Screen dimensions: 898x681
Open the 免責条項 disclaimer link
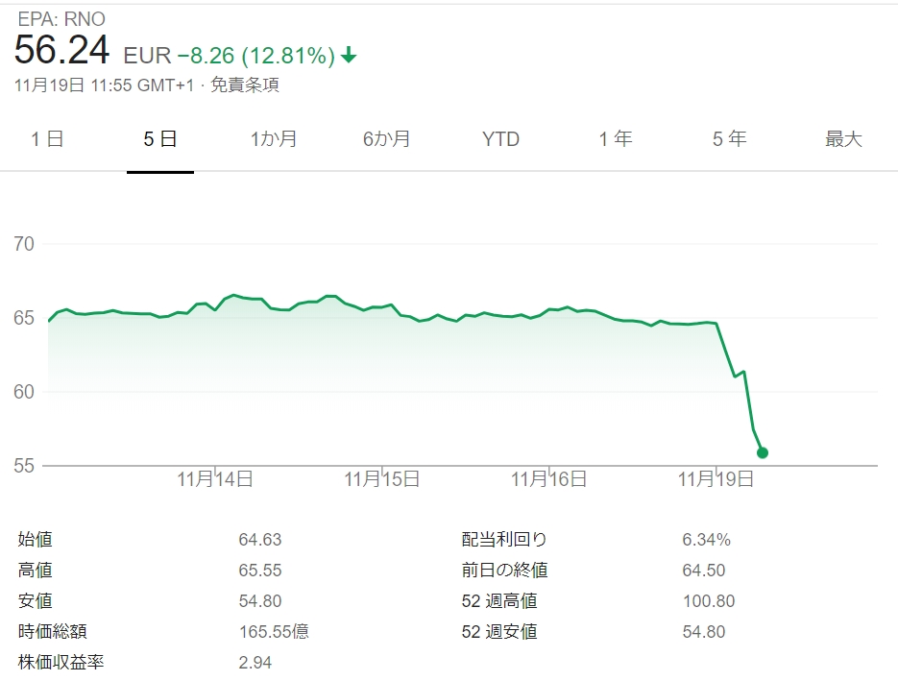[245, 85]
